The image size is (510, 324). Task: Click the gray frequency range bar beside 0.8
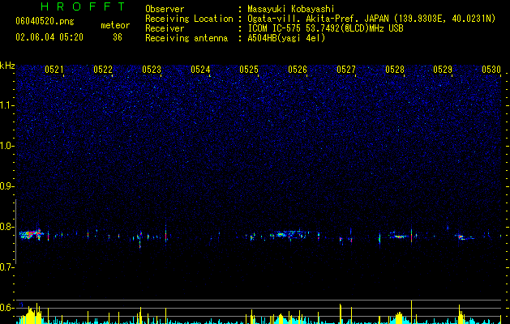tap(15, 232)
